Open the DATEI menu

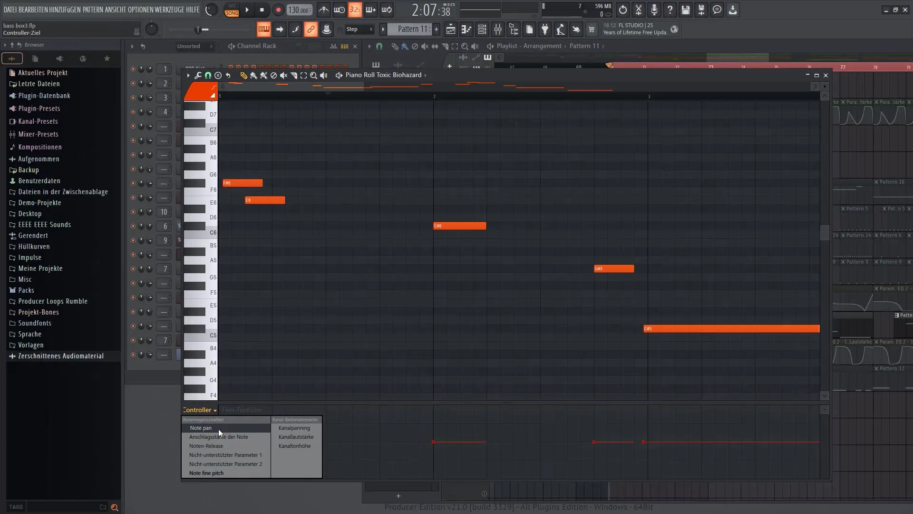coord(10,10)
